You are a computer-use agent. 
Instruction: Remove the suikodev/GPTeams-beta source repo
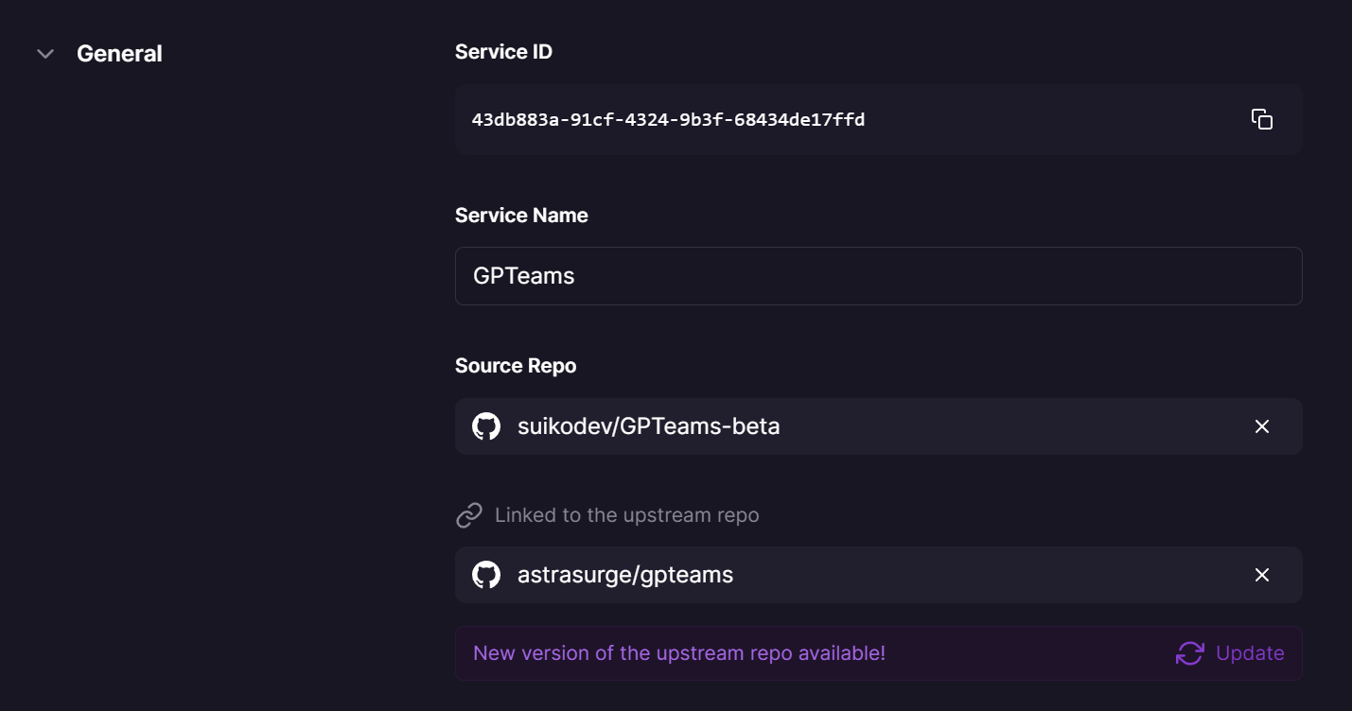(x=1261, y=426)
